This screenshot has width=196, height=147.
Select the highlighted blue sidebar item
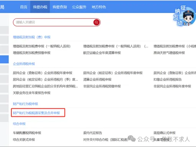click(x=4, y=59)
